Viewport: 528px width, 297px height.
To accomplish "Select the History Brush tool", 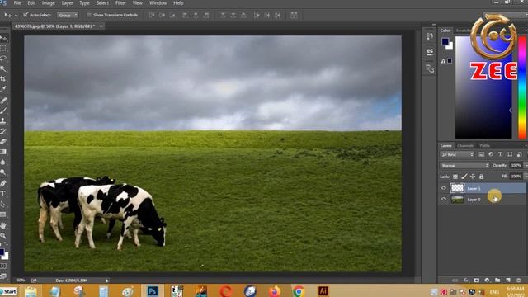I will click(3, 131).
